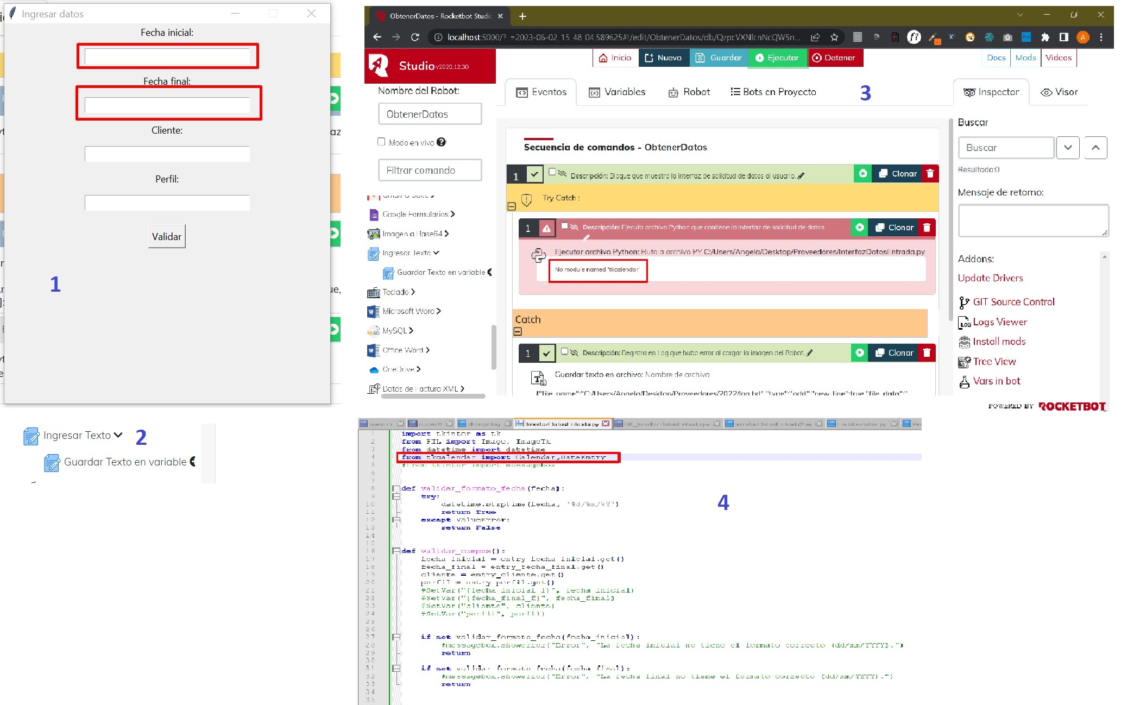Screen dimensions: 1146x705
Task: Open Logs Viewer addon icon
Action: 964,323
